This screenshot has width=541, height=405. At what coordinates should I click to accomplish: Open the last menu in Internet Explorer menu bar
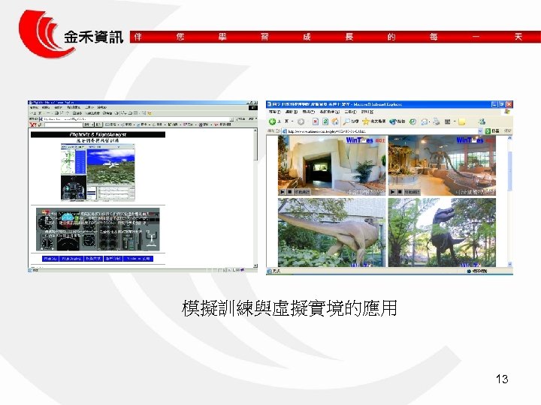367,112
